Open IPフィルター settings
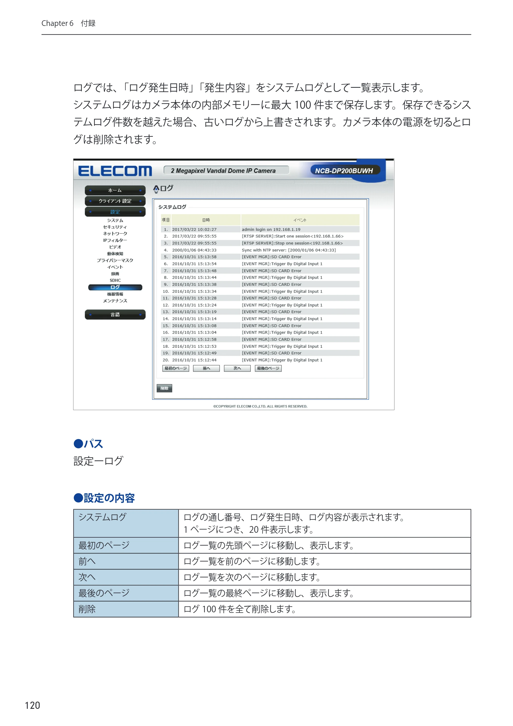Screen dimensions: 513x726 [115, 240]
